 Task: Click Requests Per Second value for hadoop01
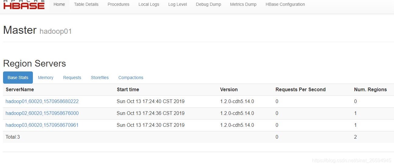(x=277, y=101)
